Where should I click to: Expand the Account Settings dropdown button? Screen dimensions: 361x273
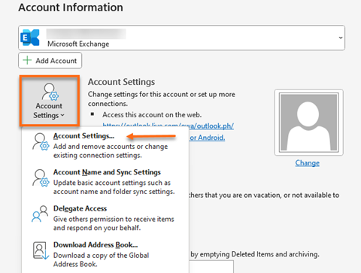coord(50,101)
